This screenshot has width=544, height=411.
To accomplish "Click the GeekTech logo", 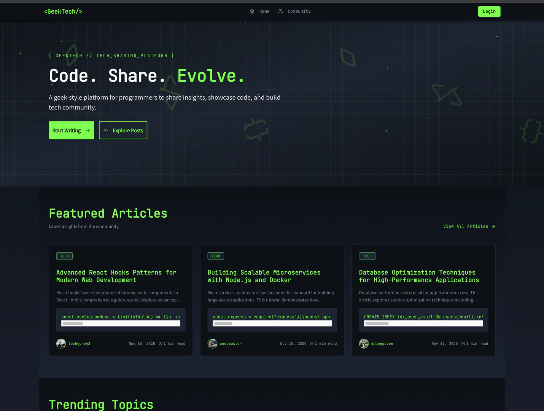I will [x=63, y=11].
